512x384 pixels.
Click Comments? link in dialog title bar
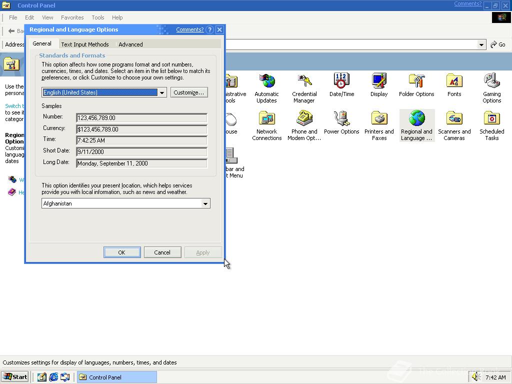coord(189,29)
